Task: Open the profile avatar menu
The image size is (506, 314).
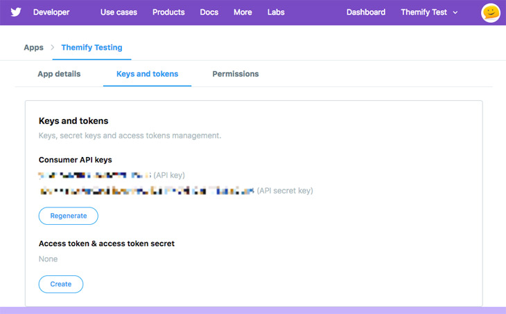Action: [x=491, y=13]
